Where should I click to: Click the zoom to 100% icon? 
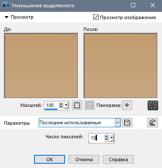pyautogui.click(x=90, y=105)
